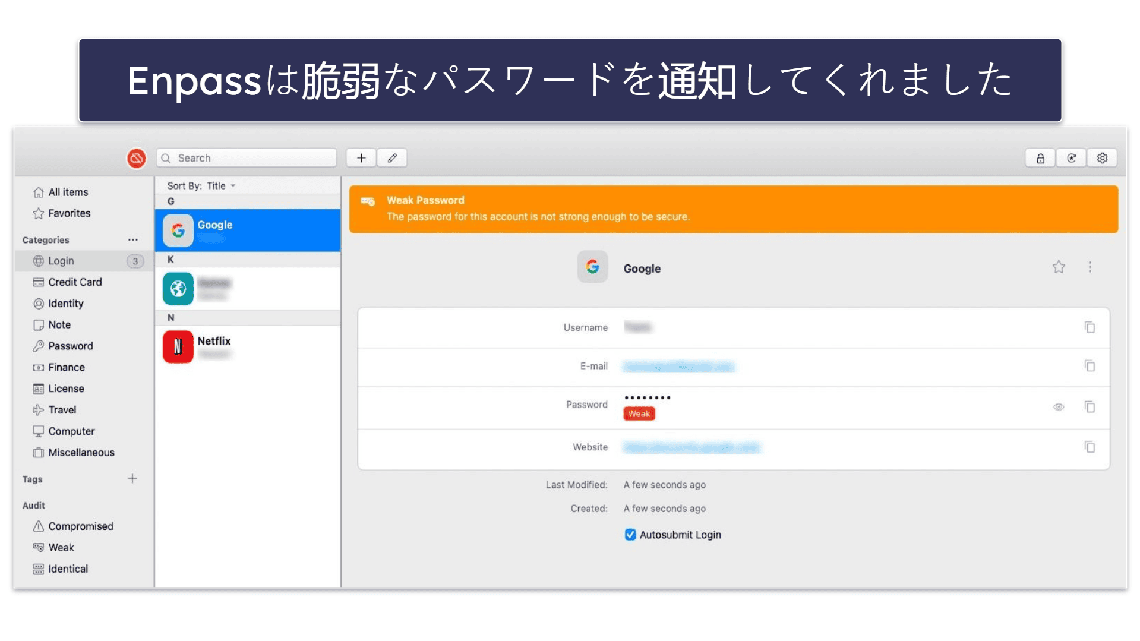The width and height of the screenshot is (1140, 641).
Task: Click the 'Created' A few seconds ago value
Action: (665, 509)
